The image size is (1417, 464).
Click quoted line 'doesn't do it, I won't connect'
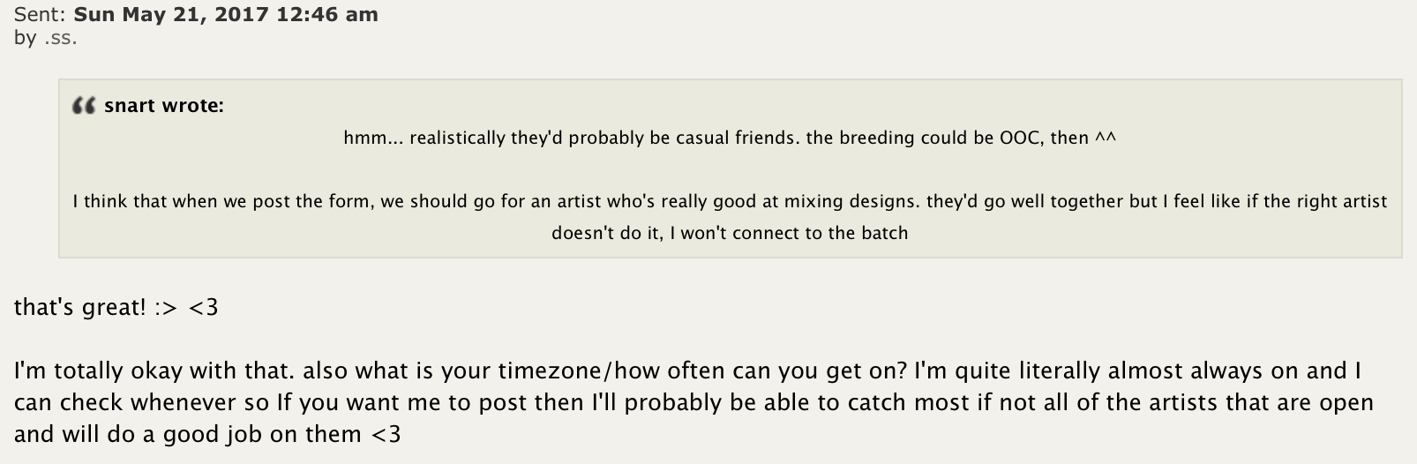(x=730, y=234)
